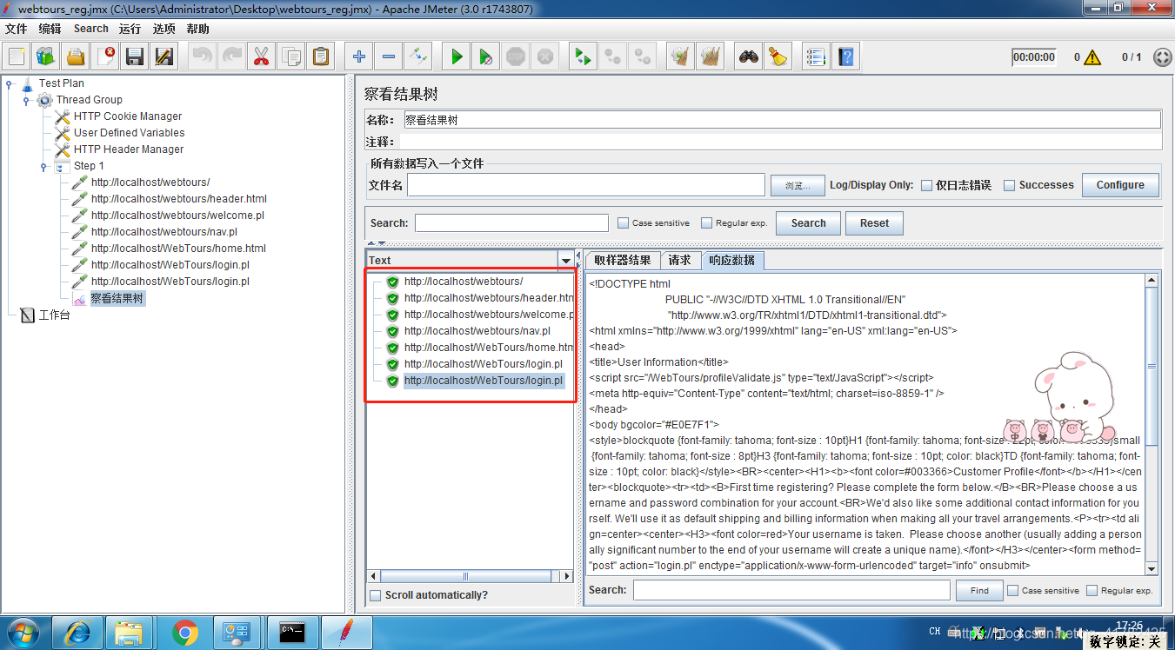Viewport: 1175px width, 650px height.
Task: Open Help with the question mark icon
Action: [x=845, y=57]
